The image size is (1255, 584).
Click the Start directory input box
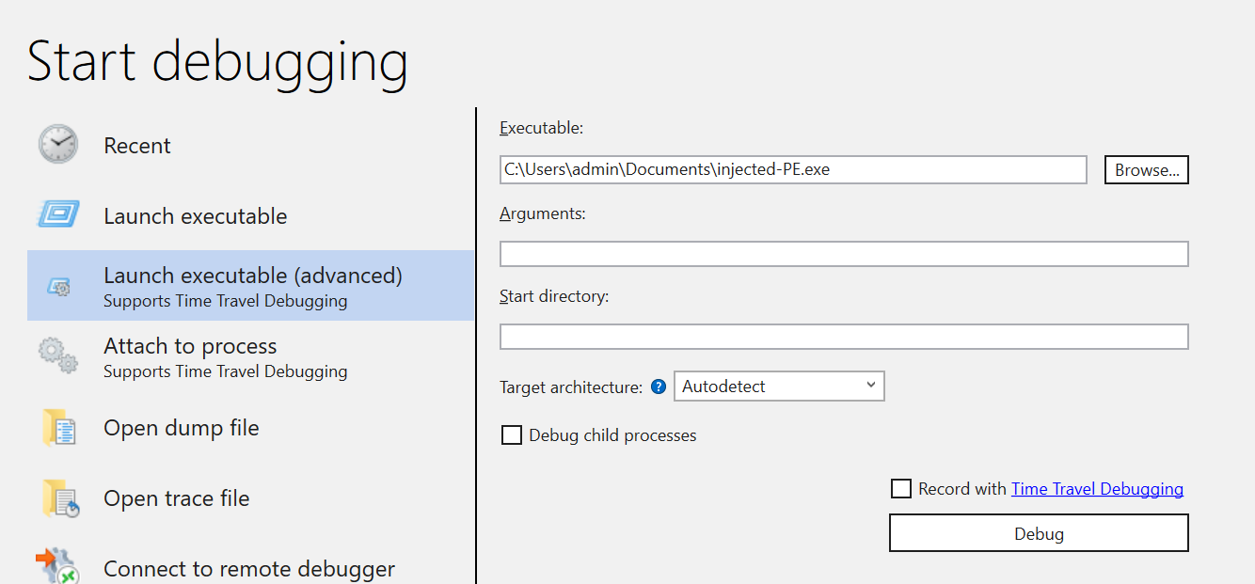point(844,337)
